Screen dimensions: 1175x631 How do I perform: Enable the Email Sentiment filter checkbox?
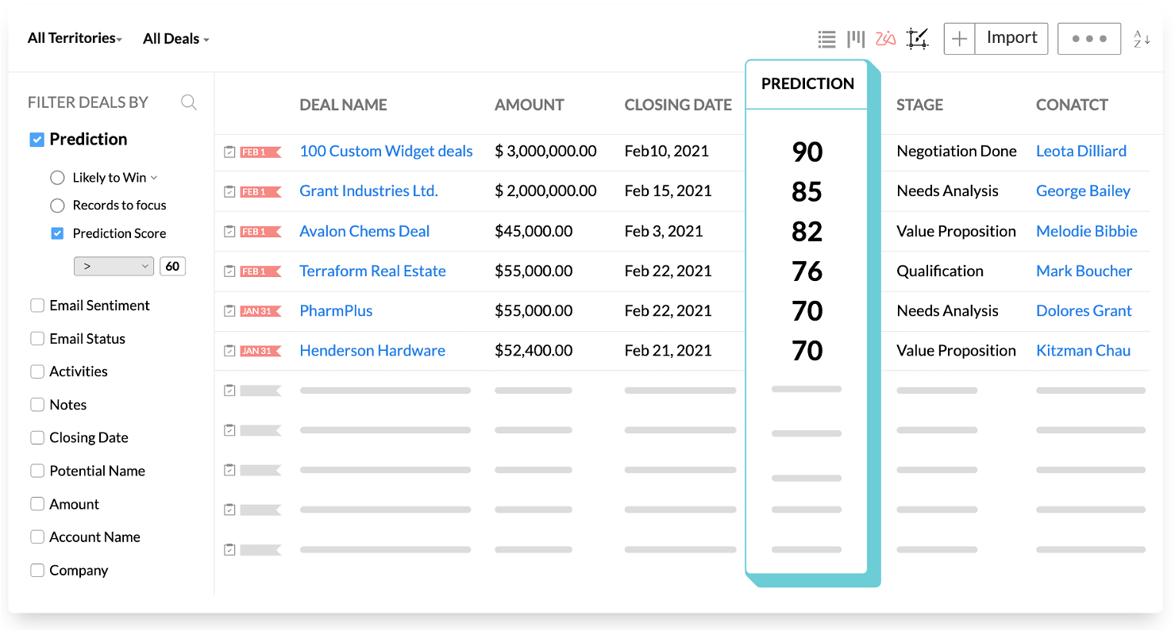point(37,305)
